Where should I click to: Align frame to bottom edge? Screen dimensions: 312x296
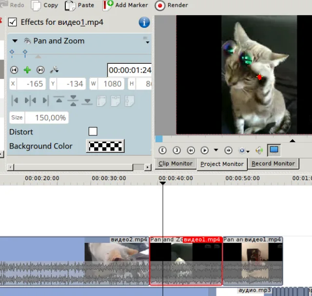[x=87, y=101]
